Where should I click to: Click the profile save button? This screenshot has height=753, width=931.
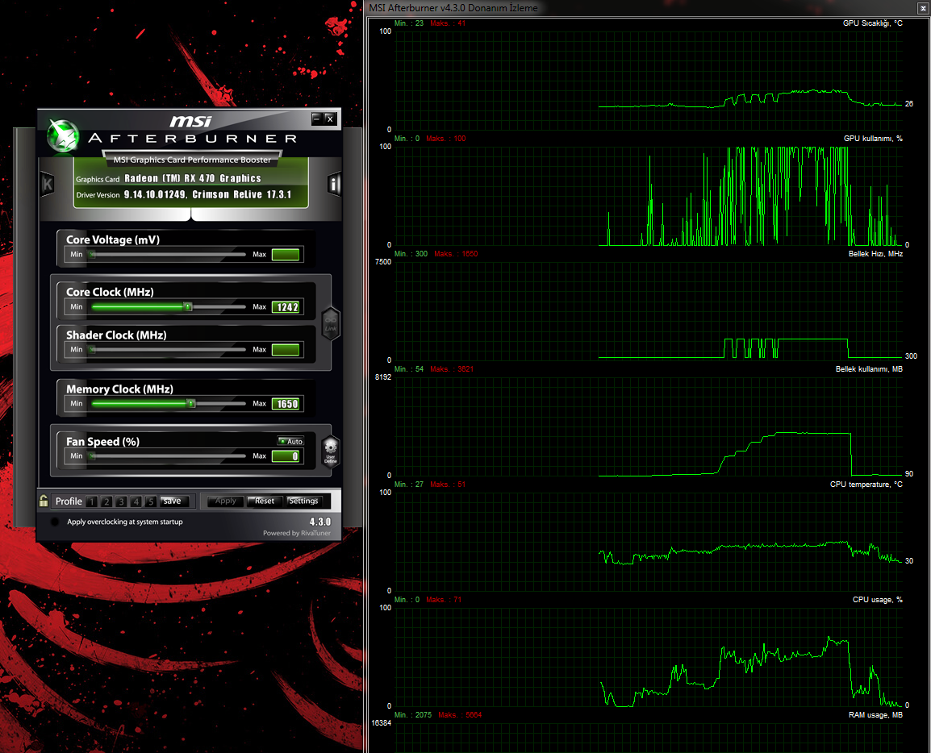pos(174,501)
